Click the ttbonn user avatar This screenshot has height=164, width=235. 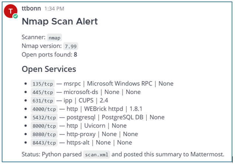click(x=10, y=11)
